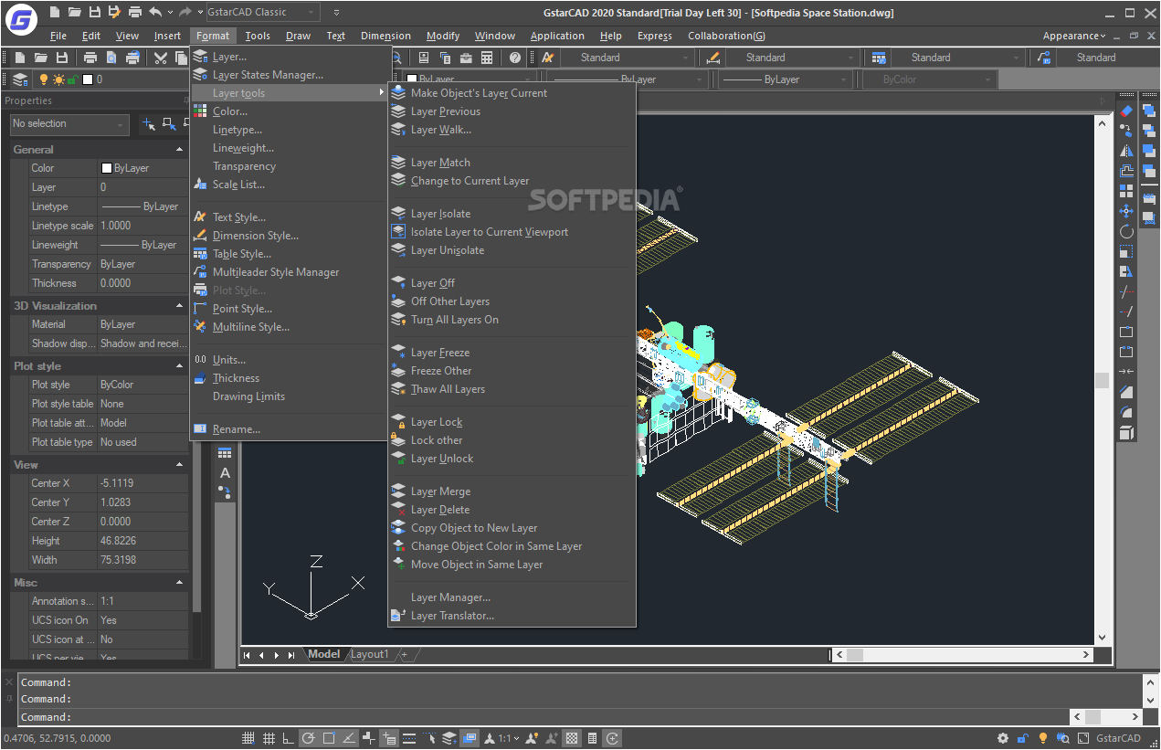
Task: Select the Move tool
Action: click(1126, 211)
